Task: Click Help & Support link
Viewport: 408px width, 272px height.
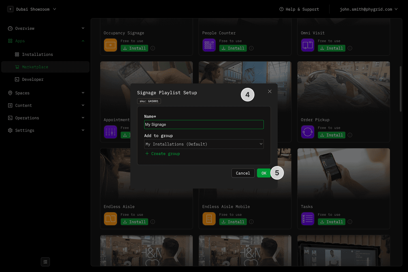Action: tap(299, 9)
